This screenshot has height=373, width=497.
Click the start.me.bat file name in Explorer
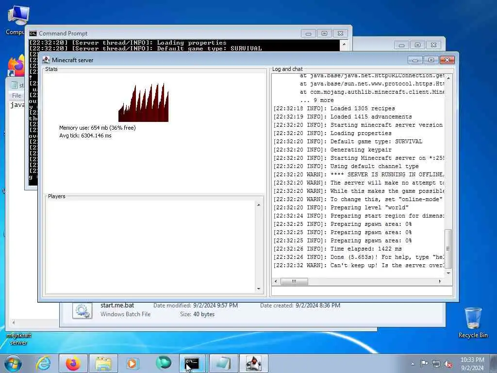[117, 305]
